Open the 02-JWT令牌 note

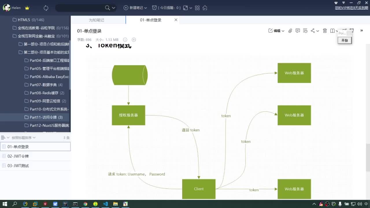(x=35, y=156)
